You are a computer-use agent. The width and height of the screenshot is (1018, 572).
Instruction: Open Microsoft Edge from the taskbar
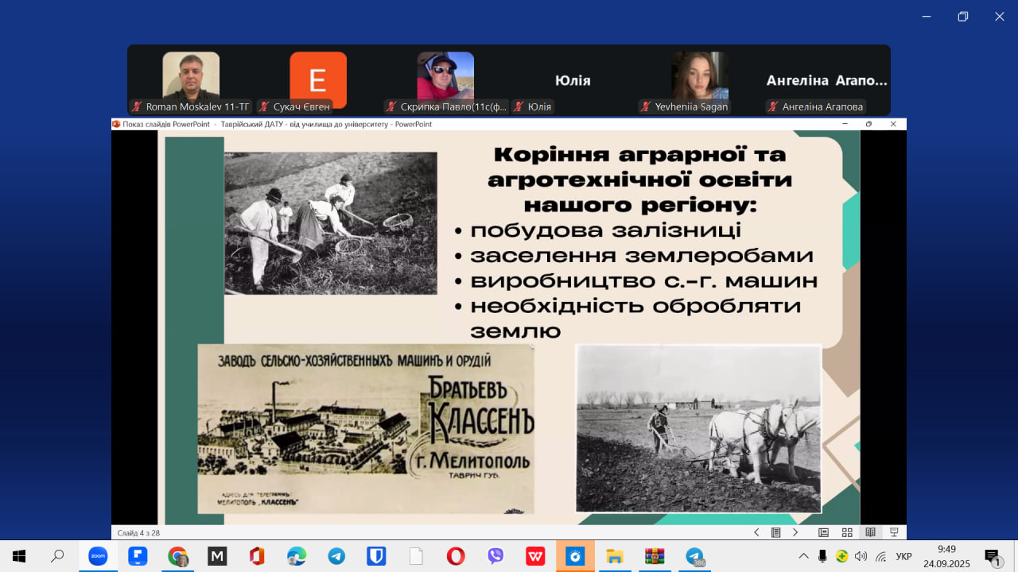(297, 556)
